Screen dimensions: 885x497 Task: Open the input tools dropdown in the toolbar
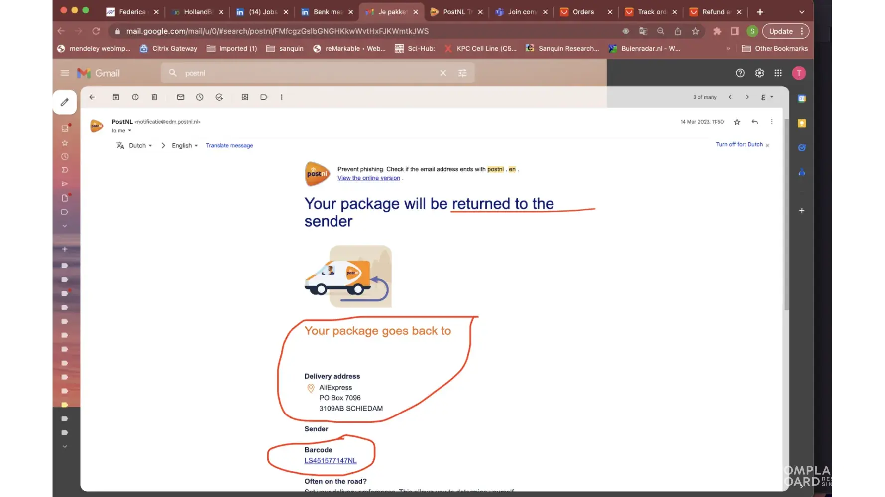(767, 97)
